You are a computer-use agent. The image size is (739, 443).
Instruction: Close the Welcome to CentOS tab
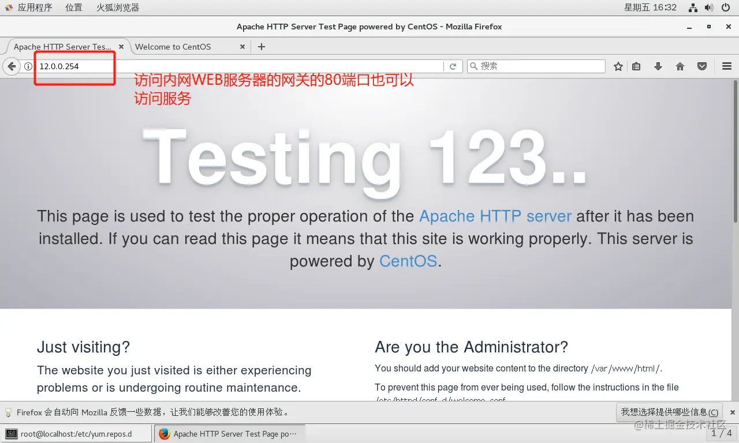(242, 47)
